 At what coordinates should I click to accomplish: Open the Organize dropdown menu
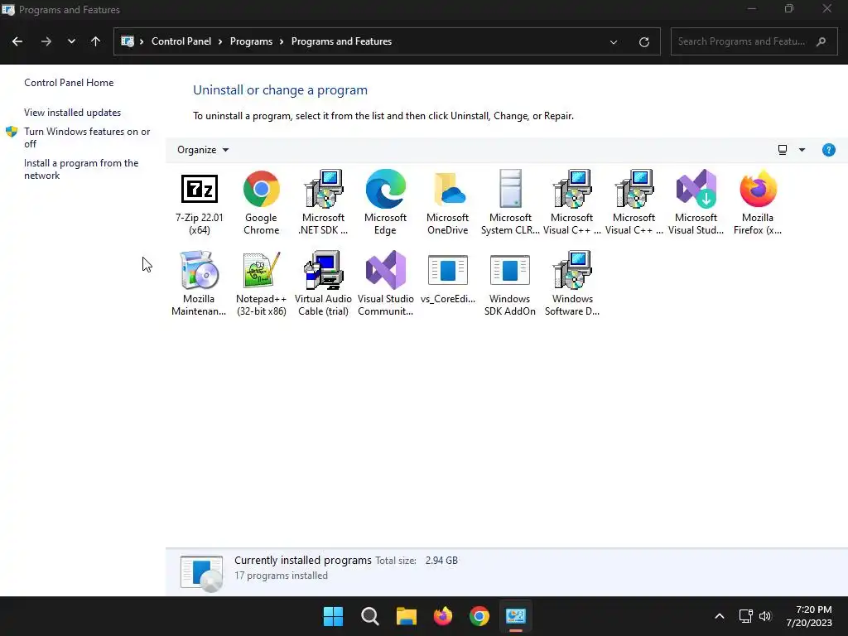pyautogui.click(x=203, y=150)
